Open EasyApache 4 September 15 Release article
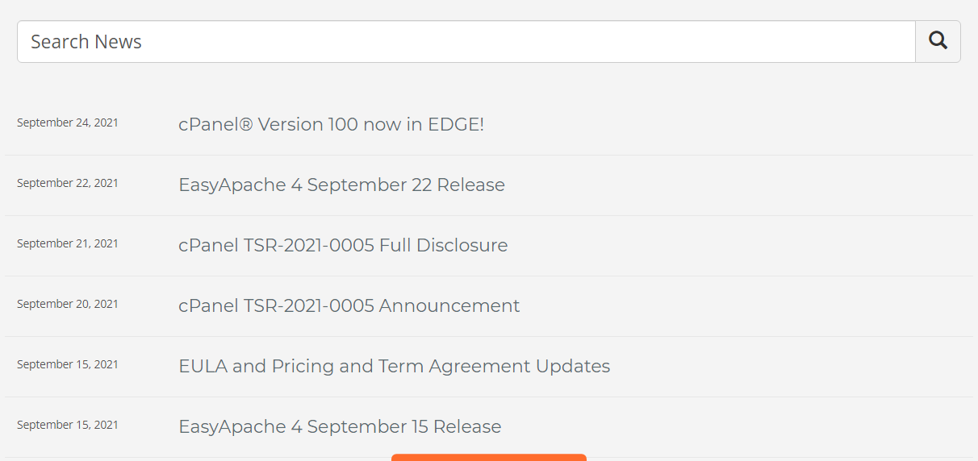Viewport: 978px width, 461px height. point(340,427)
